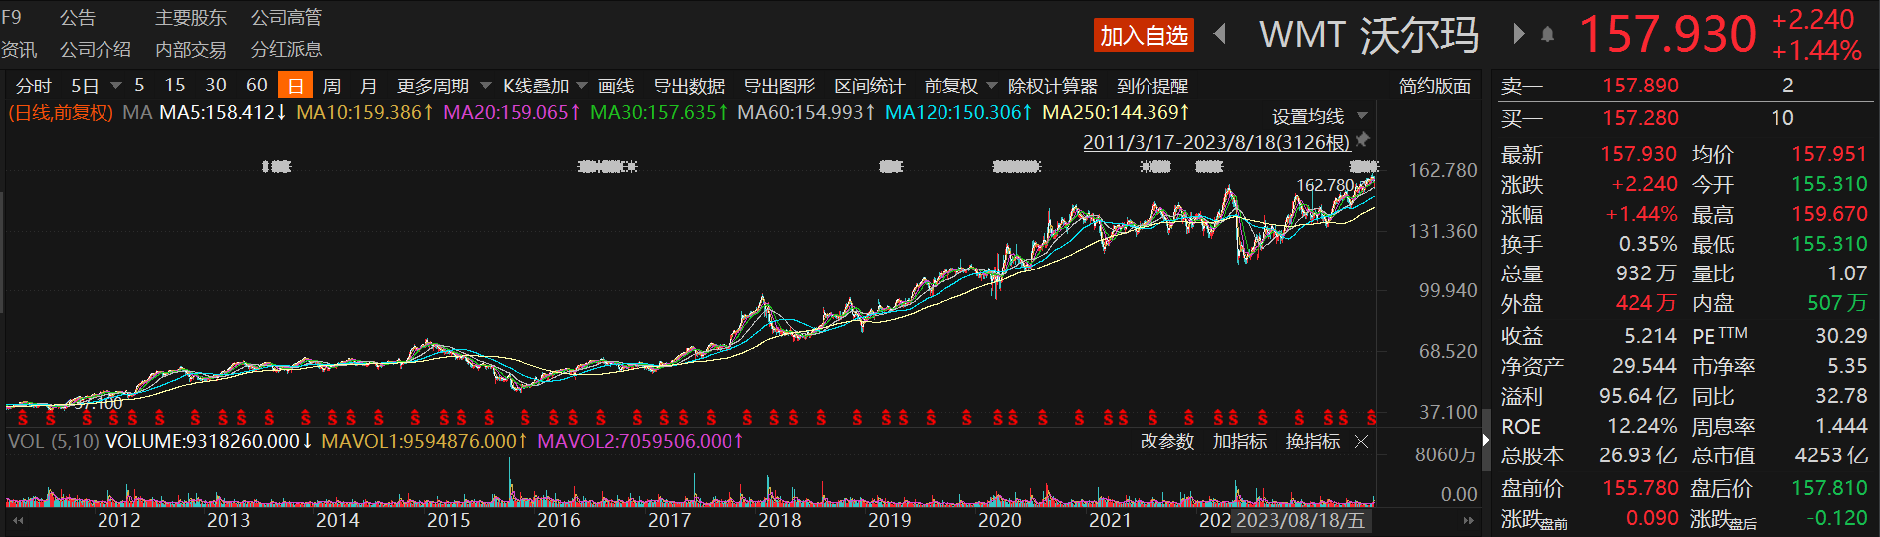Viewport: 1880px width, 537px height.
Task: Click 加指标 add indicator
Action: click(1239, 441)
